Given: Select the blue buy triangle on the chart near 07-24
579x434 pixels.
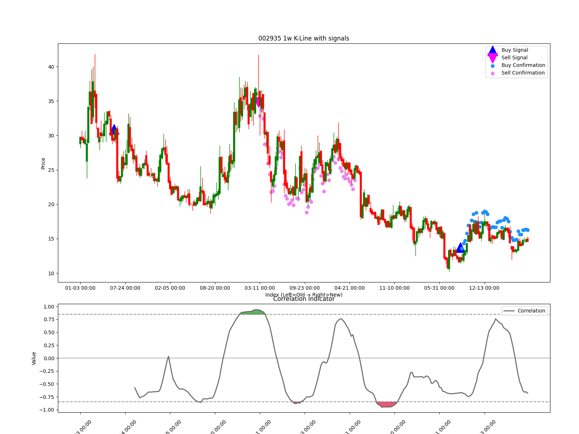Looking at the screenshot, I should [x=114, y=129].
